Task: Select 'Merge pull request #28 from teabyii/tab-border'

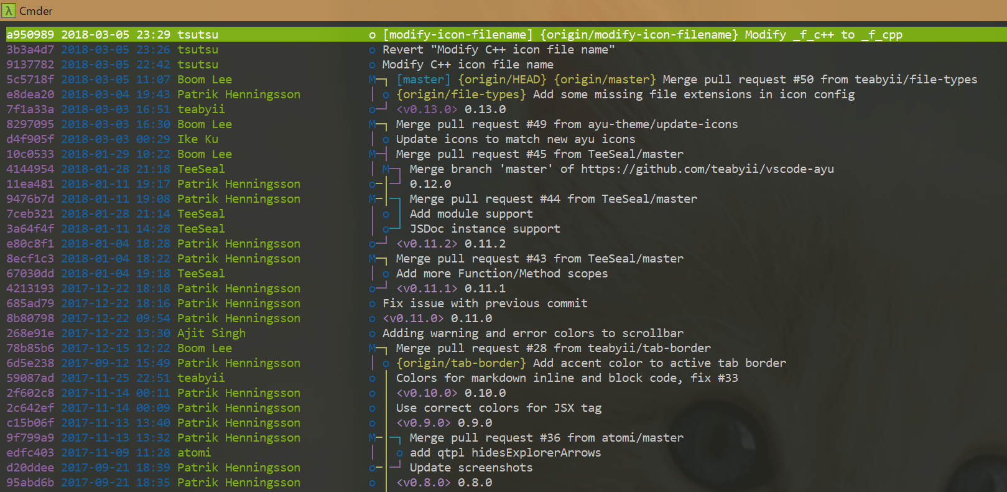Action: pyautogui.click(x=554, y=348)
